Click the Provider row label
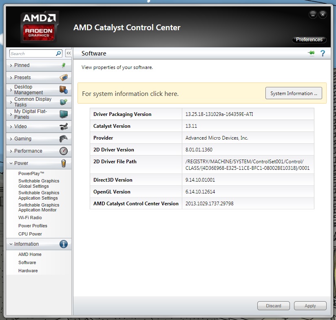The width and height of the screenshot is (336, 320). tap(103, 138)
